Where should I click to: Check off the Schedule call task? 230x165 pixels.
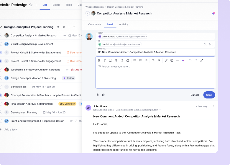point(1,87)
